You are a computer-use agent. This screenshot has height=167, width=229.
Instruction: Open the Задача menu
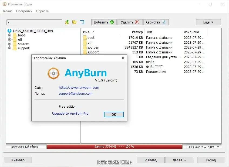[7, 11]
